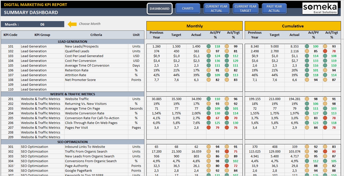Image resolution: width=344 pixels, height=176 pixels.
Task: Click the green status circle for Website Traffic
Action: (209, 99)
